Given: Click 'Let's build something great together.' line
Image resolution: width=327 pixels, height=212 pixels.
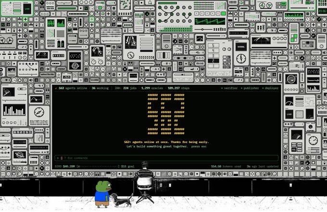Looking at the screenshot, I should [x=157, y=146].
